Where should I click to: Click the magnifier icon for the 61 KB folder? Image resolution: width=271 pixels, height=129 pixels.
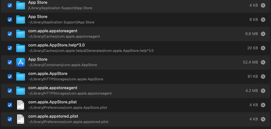click(x=263, y=77)
